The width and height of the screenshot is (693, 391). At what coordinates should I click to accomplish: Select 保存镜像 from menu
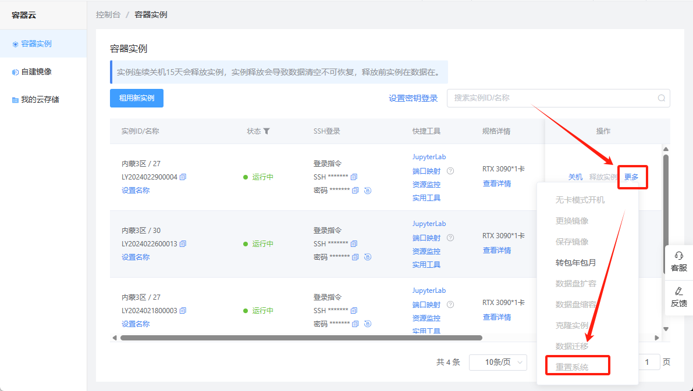pos(572,242)
